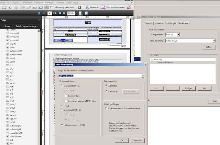Click underskrift1 field in the document
The height and width of the screenshot is (145, 220).
tap(70, 35)
